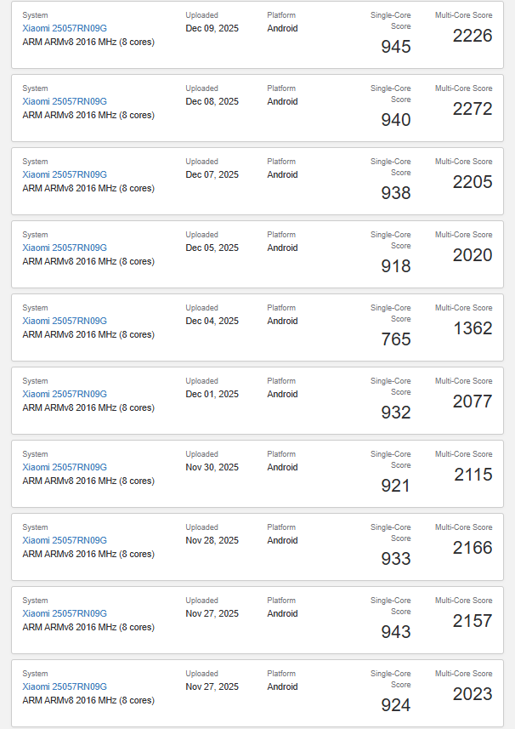This screenshot has width=515, height=729.
Task: Open Xiaomi result link uploaded Dec 08, 2025
Action: pyautogui.click(x=65, y=101)
